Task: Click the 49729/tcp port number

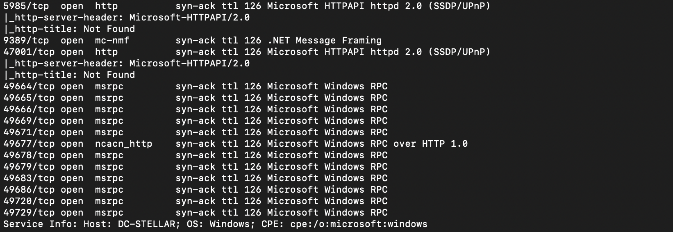Action: tap(29, 213)
